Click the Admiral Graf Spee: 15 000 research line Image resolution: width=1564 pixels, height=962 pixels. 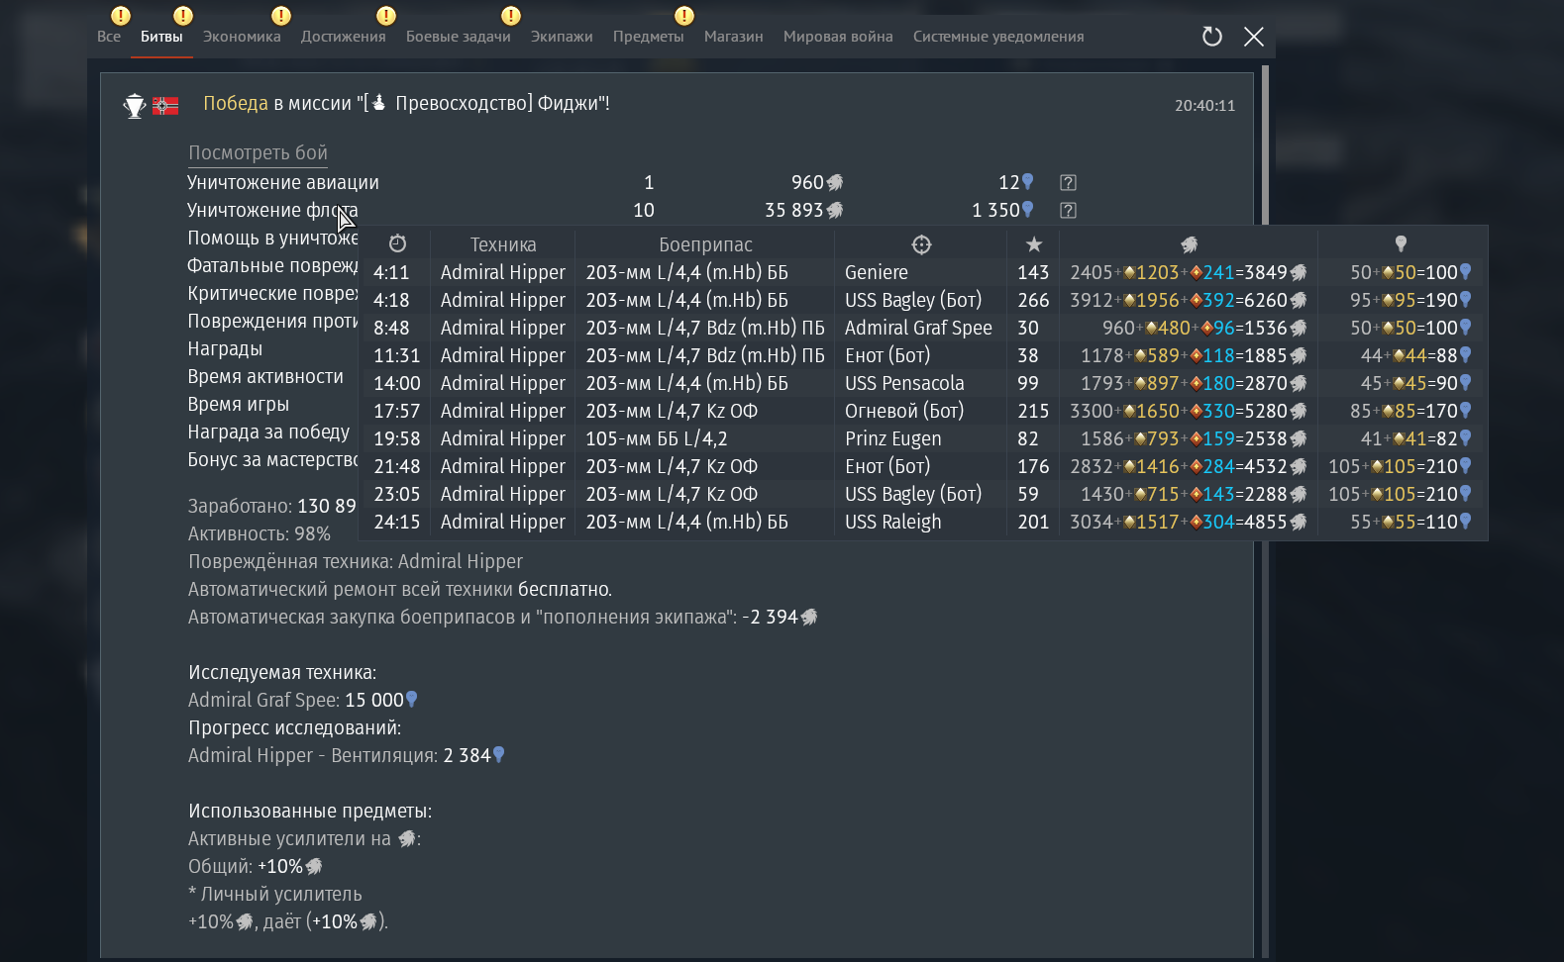pyautogui.click(x=303, y=700)
